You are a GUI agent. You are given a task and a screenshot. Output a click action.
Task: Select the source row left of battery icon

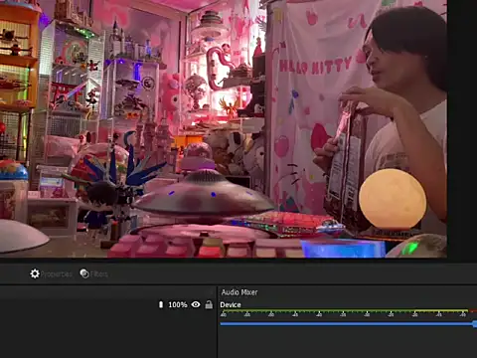(79, 304)
